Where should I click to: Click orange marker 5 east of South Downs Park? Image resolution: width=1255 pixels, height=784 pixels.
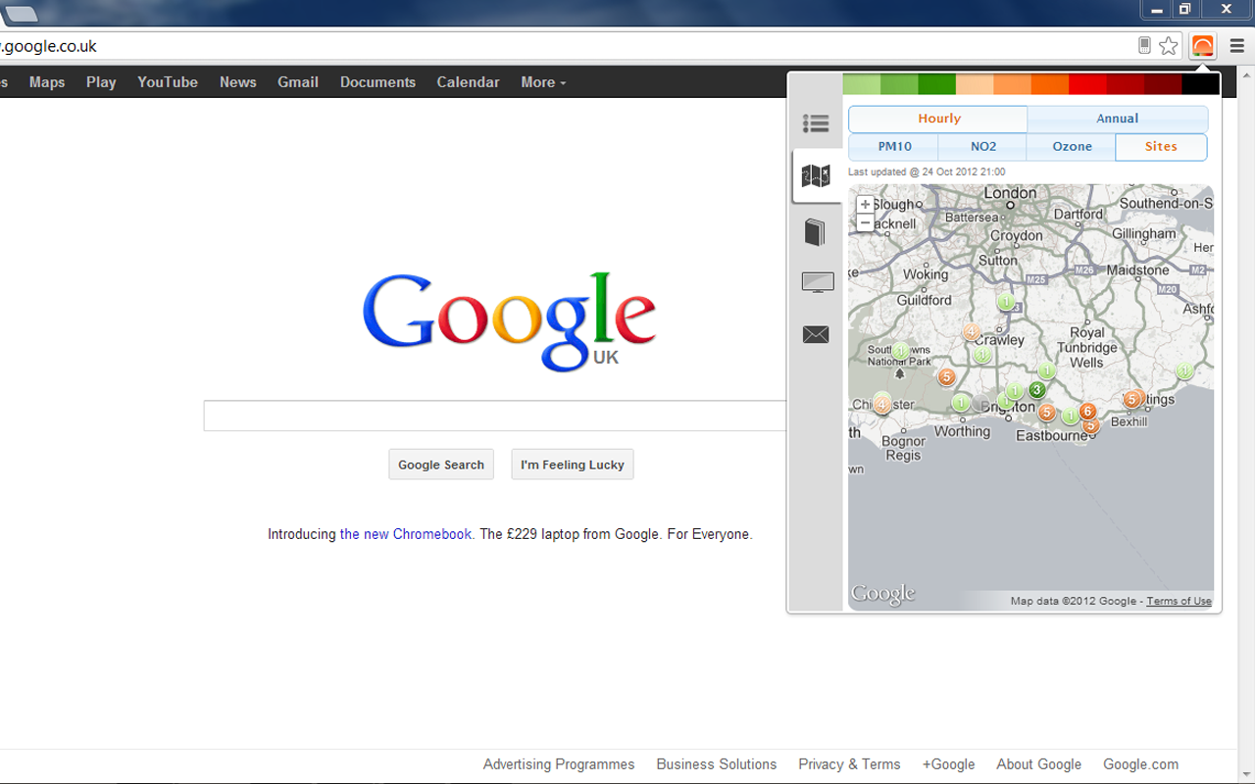click(x=946, y=376)
